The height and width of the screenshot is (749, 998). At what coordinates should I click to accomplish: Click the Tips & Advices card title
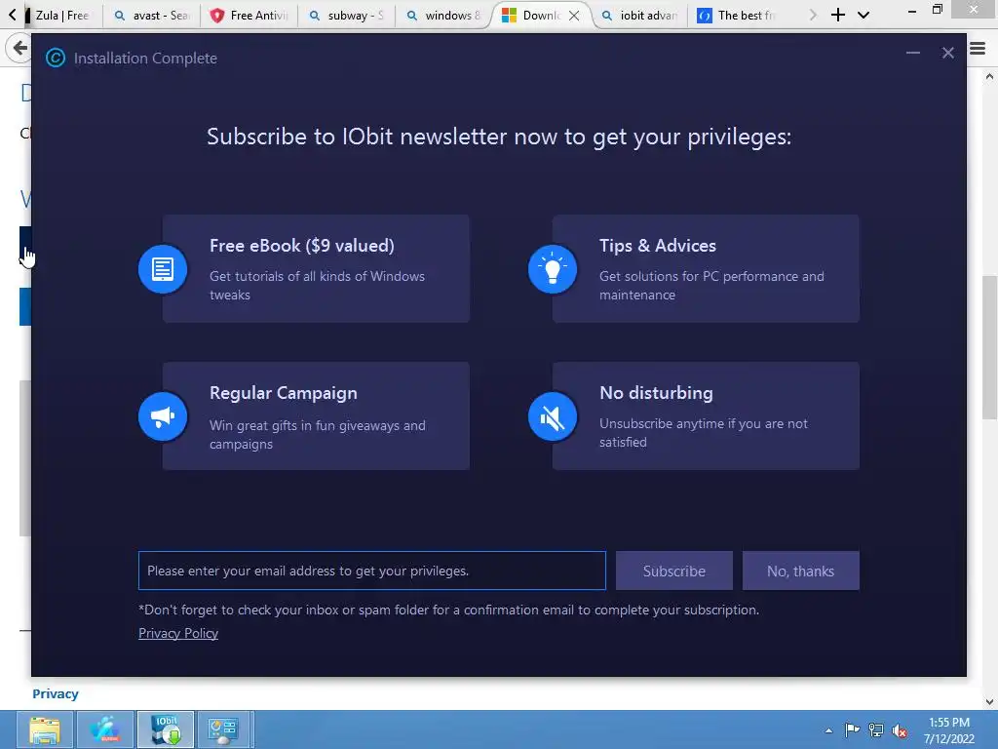[x=658, y=246]
